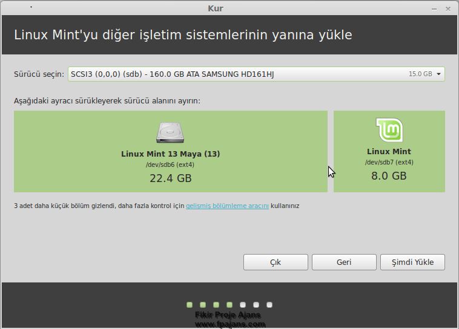
Task: Select the SCSI3 (sdb) drive combo box
Action: point(256,74)
